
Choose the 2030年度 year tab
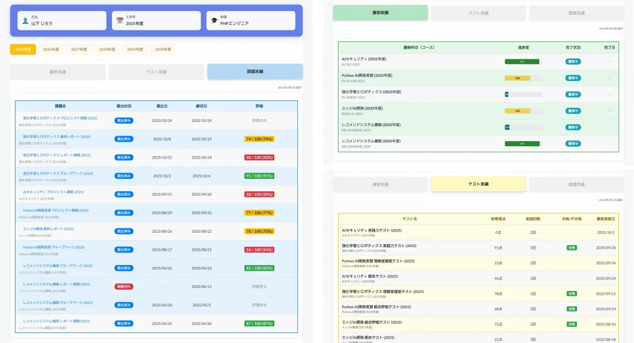tap(163, 50)
